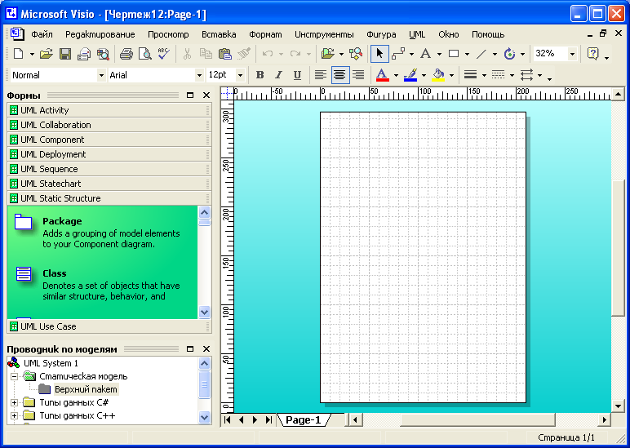The width and height of the screenshot is (630, 448).
Task: Click the Line Ends icon
Action: click(526, 75)
